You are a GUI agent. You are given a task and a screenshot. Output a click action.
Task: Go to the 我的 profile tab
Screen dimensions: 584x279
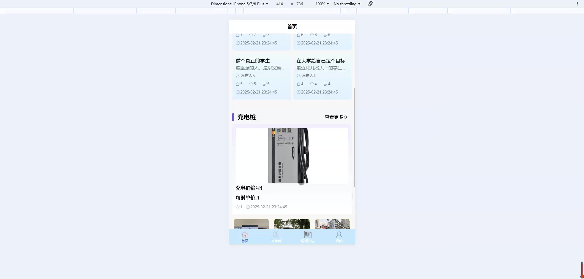[339, 237]
